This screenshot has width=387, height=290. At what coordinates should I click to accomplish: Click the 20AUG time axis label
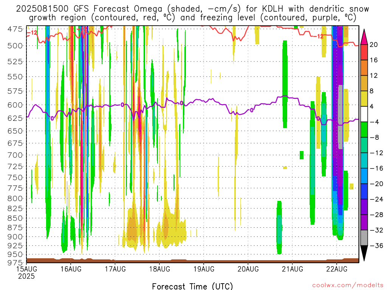click(x=248, y=269)
